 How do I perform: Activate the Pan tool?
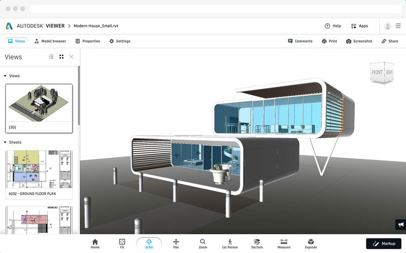[x=176, y=243]
